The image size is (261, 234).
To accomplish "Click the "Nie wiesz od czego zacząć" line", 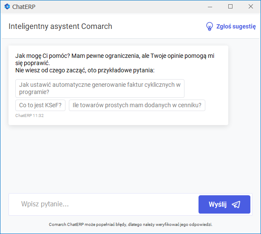I will 85,70.
